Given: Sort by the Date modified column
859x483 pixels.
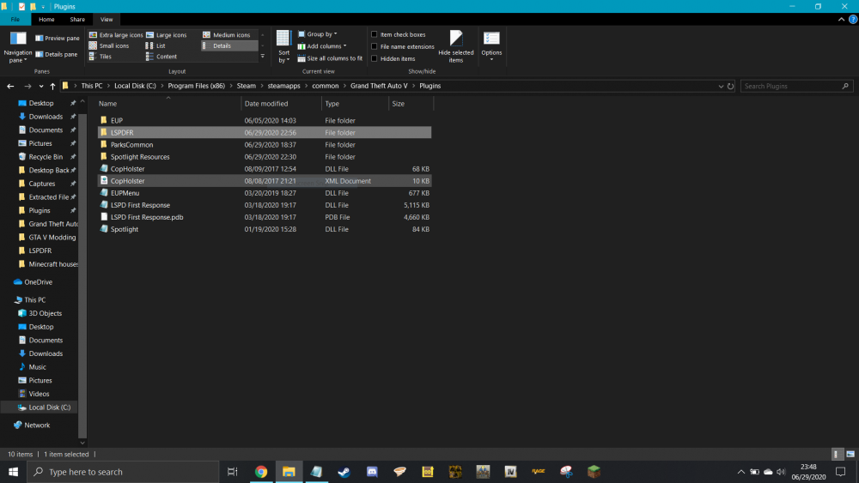Looking at the screenshot, I should [281, 104].
